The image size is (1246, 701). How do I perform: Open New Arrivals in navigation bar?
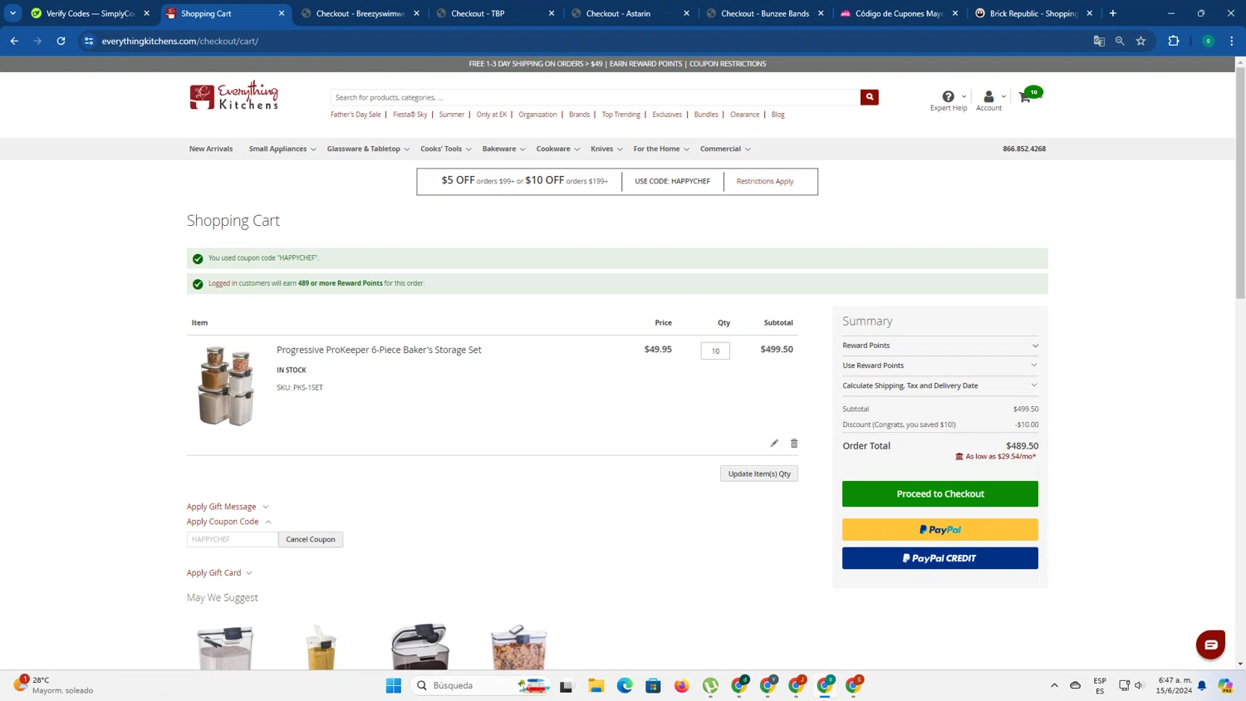(211, 149)
